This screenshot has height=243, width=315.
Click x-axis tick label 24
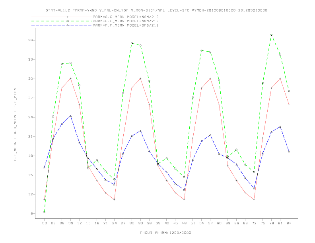tap(114, 223)
